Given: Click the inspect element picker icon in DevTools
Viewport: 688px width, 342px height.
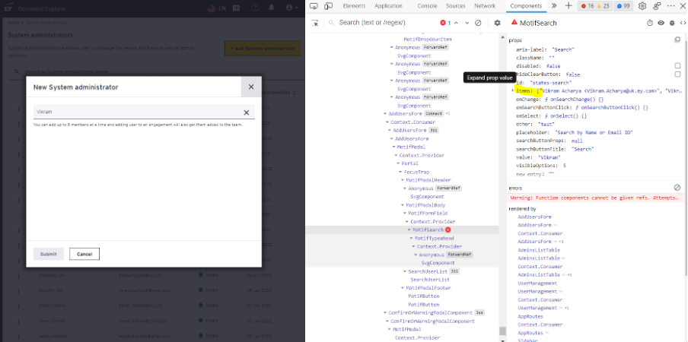Looking at the screenshot, I should 314,6.
